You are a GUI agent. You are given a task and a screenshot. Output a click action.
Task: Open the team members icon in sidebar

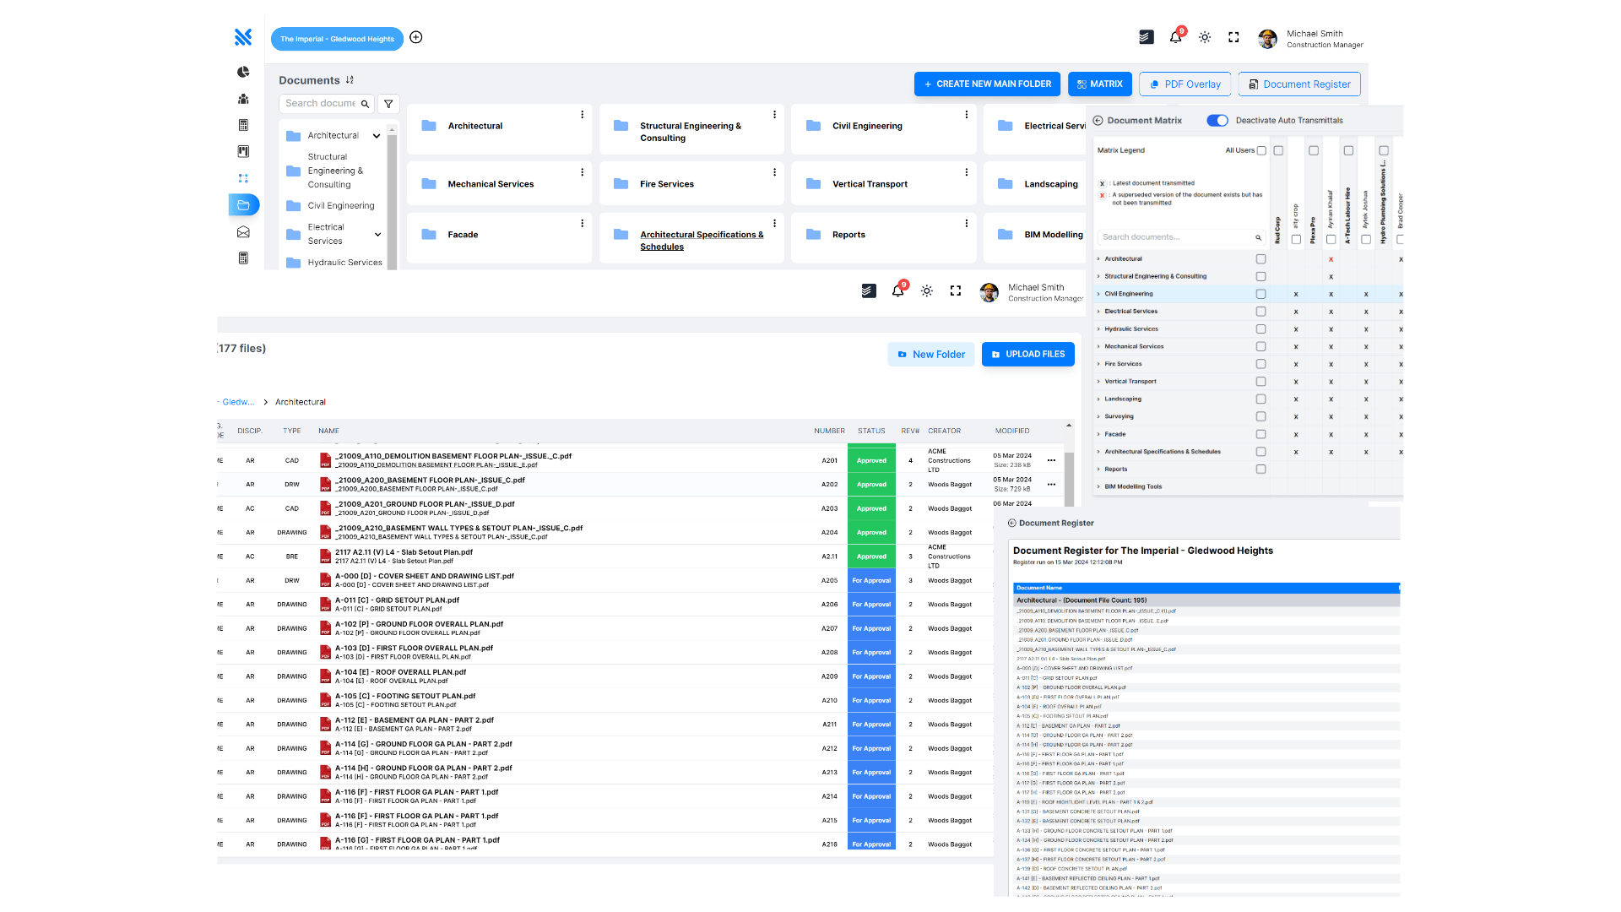click(243, 98)
